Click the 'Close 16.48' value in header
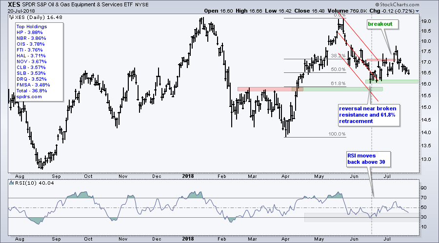The width and height of the screenshot is (439, 243). pos(309,11)
